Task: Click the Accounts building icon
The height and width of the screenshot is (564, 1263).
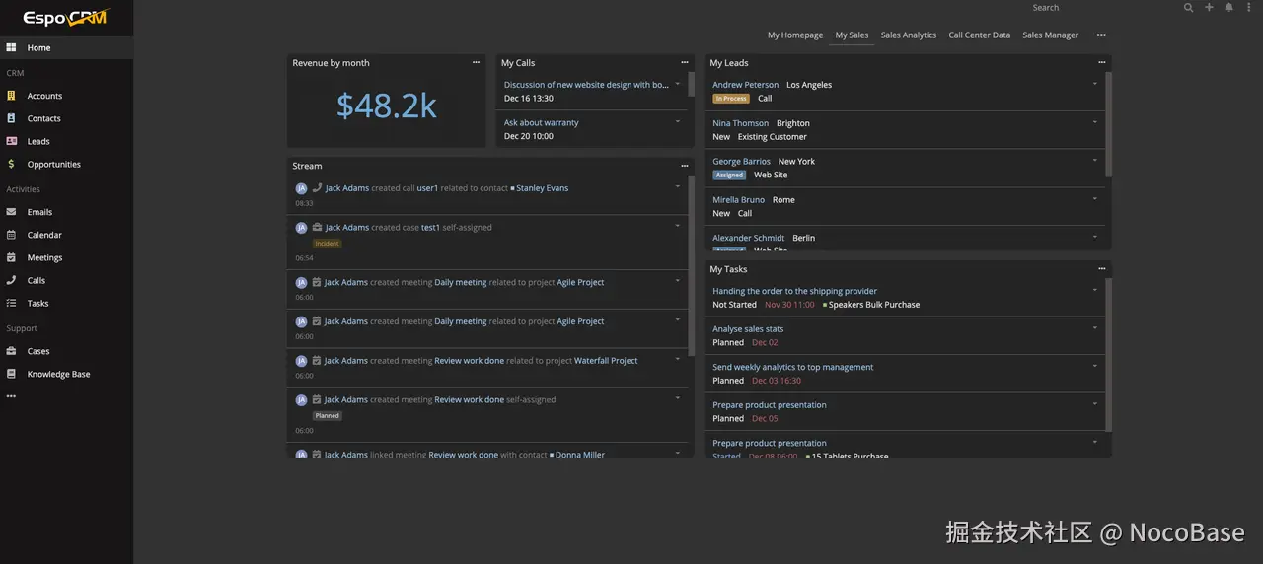Action: pyautogui.click(x=11, y=96)
